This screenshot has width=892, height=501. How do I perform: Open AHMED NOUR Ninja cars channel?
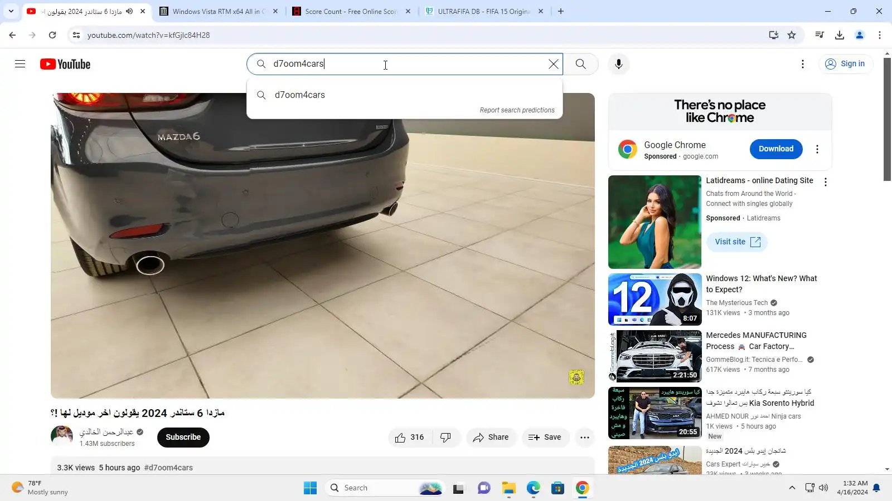[753, 416]
